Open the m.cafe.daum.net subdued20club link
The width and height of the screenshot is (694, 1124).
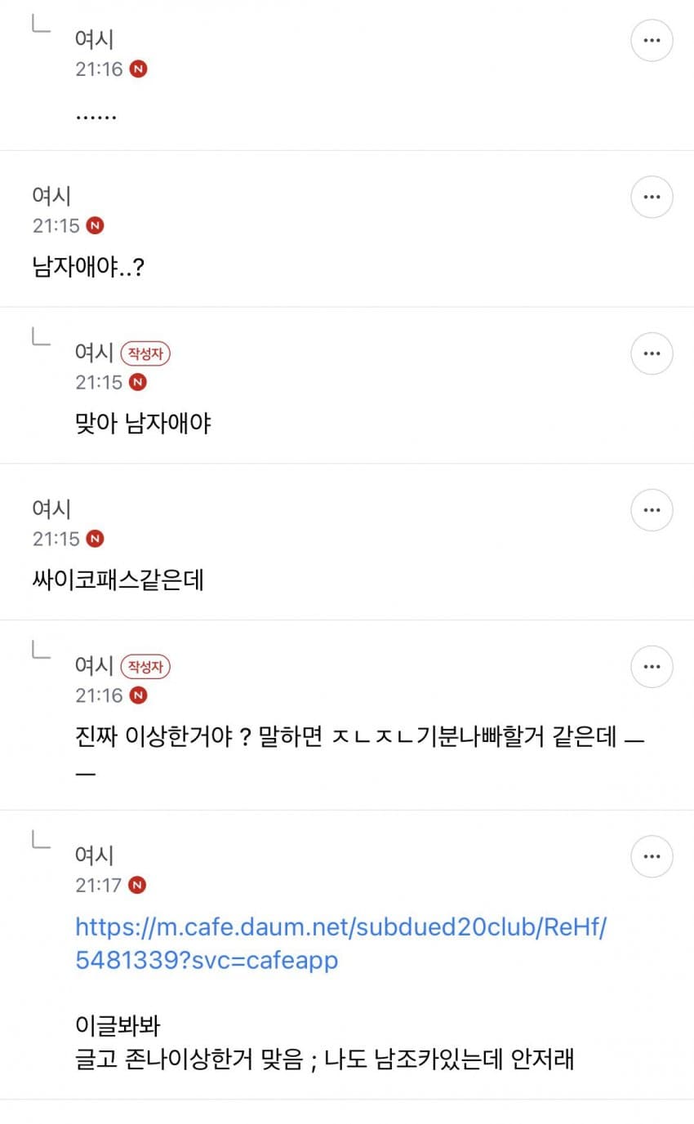pyautogui.click(x=341, y=943)
